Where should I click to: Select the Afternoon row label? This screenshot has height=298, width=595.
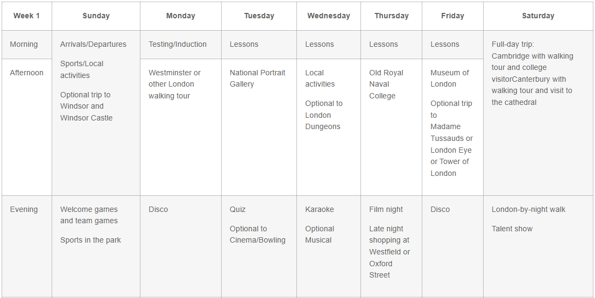coord(26,73)
